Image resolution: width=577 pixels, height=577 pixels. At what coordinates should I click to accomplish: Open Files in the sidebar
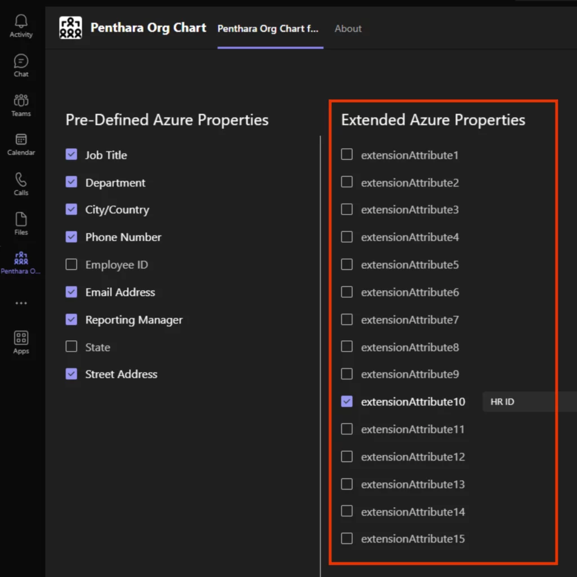[21, 224]
